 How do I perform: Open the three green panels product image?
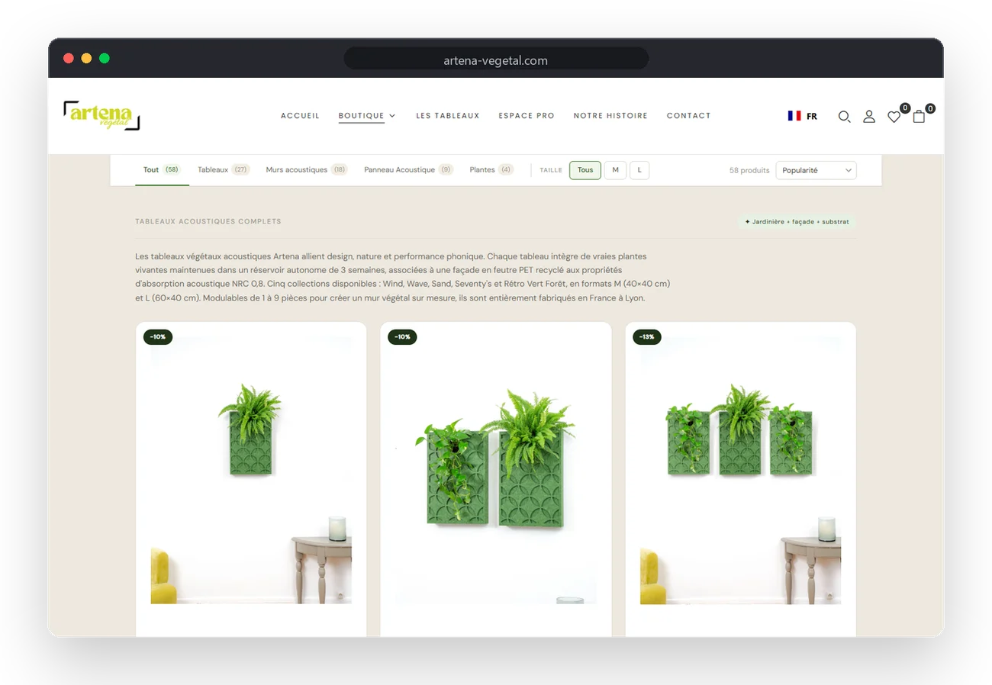740,469
